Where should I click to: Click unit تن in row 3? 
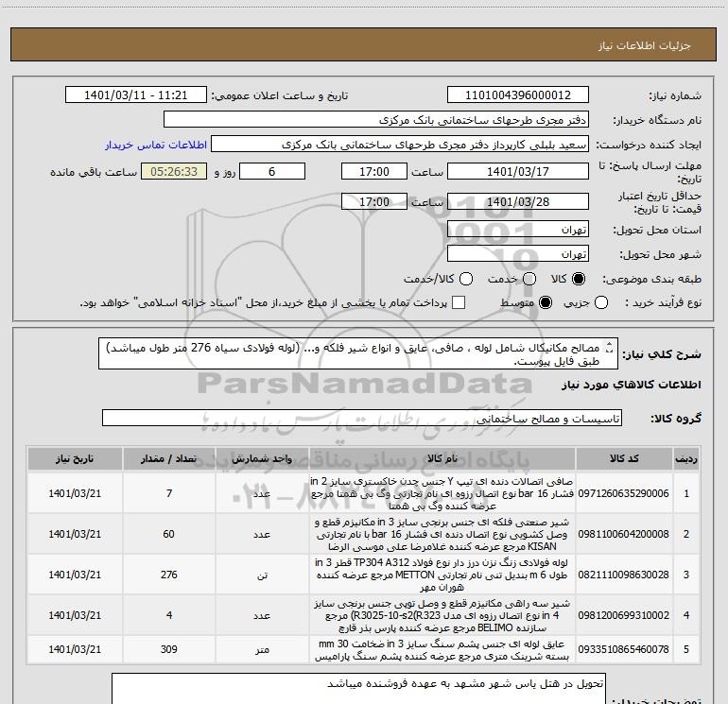(x=262, y=575)
